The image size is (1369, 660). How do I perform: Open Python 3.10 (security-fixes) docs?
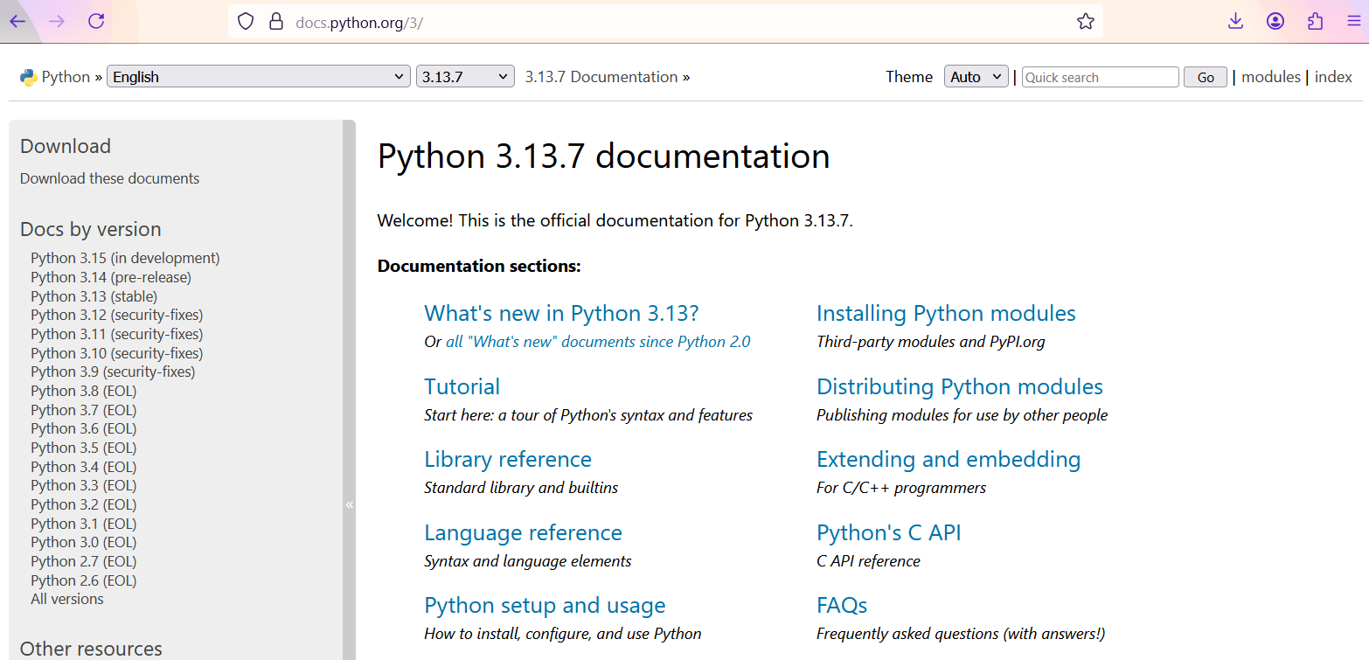[x=116, y=353]
